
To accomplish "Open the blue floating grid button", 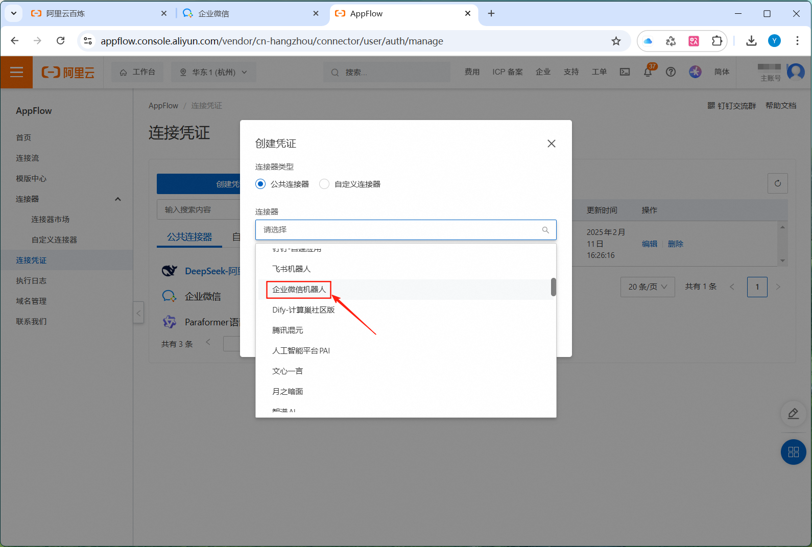I will pos(794,452).
